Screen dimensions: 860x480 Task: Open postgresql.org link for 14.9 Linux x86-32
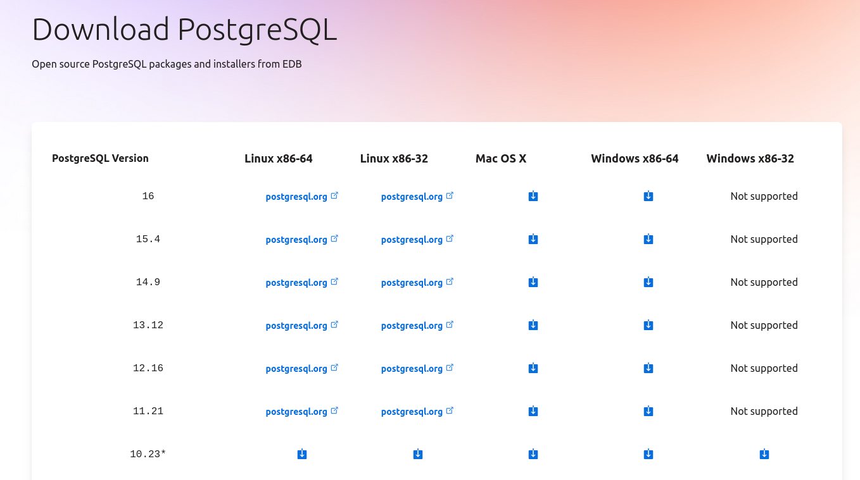coord(417,283)
